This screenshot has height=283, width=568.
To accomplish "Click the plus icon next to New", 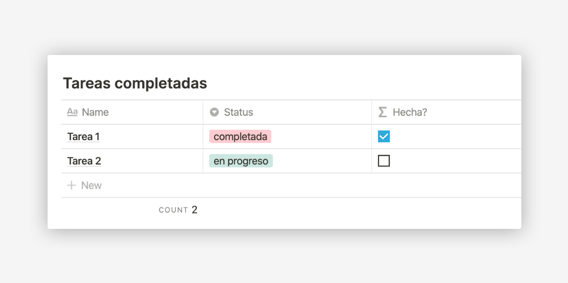I will pyautogui.click(x=71, y=185).
